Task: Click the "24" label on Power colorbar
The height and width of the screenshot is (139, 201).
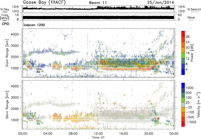Action: tap(187, 42)
